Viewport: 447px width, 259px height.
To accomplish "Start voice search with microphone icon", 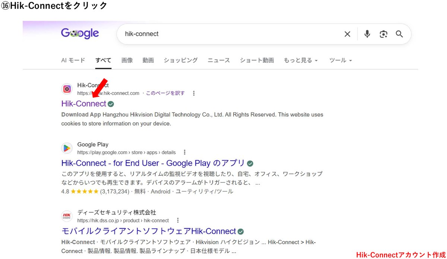I will (x=367, y=34).
